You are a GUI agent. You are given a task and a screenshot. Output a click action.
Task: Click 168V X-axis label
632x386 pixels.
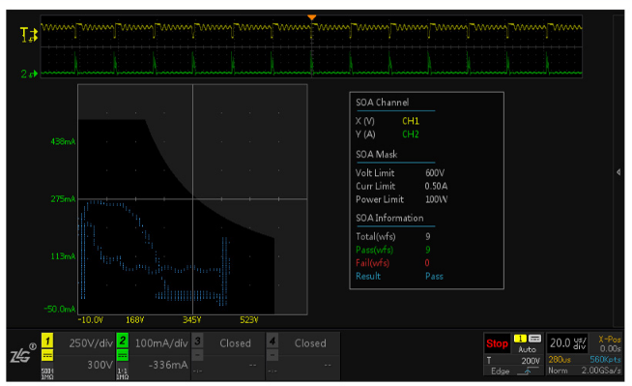tap(135, 320)
